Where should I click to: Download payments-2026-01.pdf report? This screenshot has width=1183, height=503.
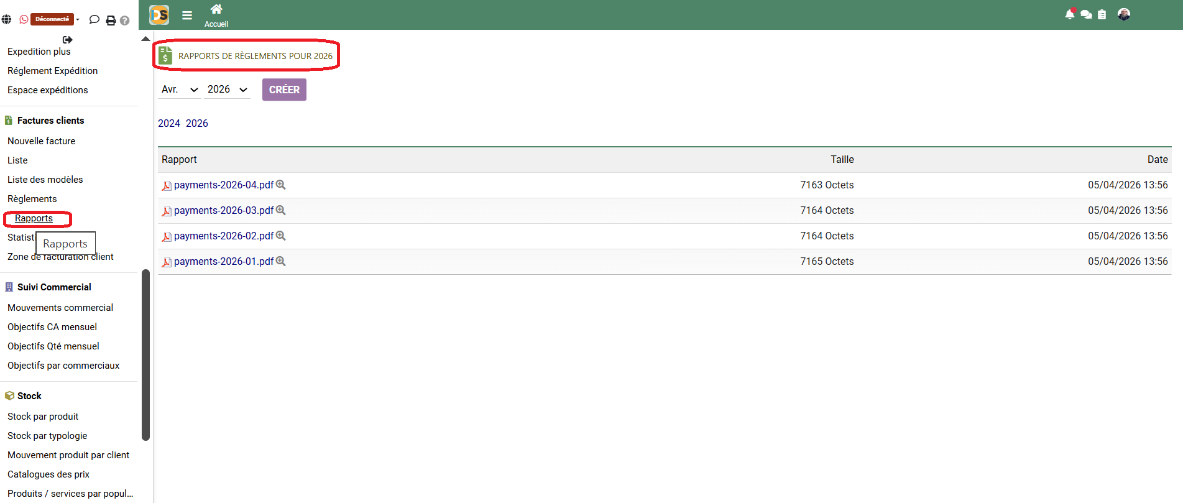point(223,262)
